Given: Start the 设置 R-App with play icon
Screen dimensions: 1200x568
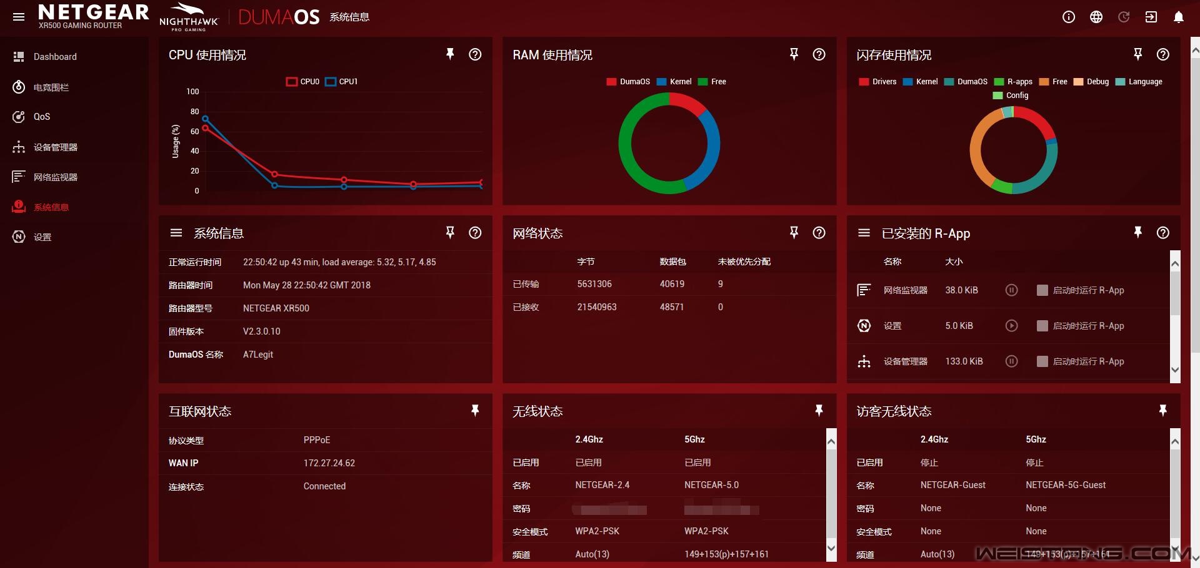Looking at the screenshot, I should click(1011, 326).
